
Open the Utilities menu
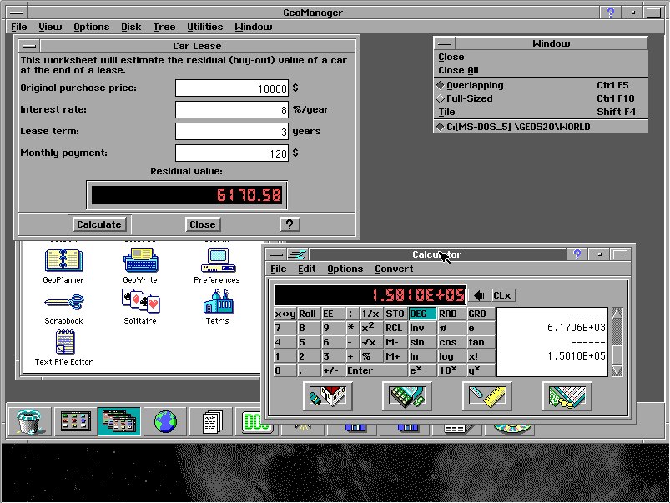point(204,27)
